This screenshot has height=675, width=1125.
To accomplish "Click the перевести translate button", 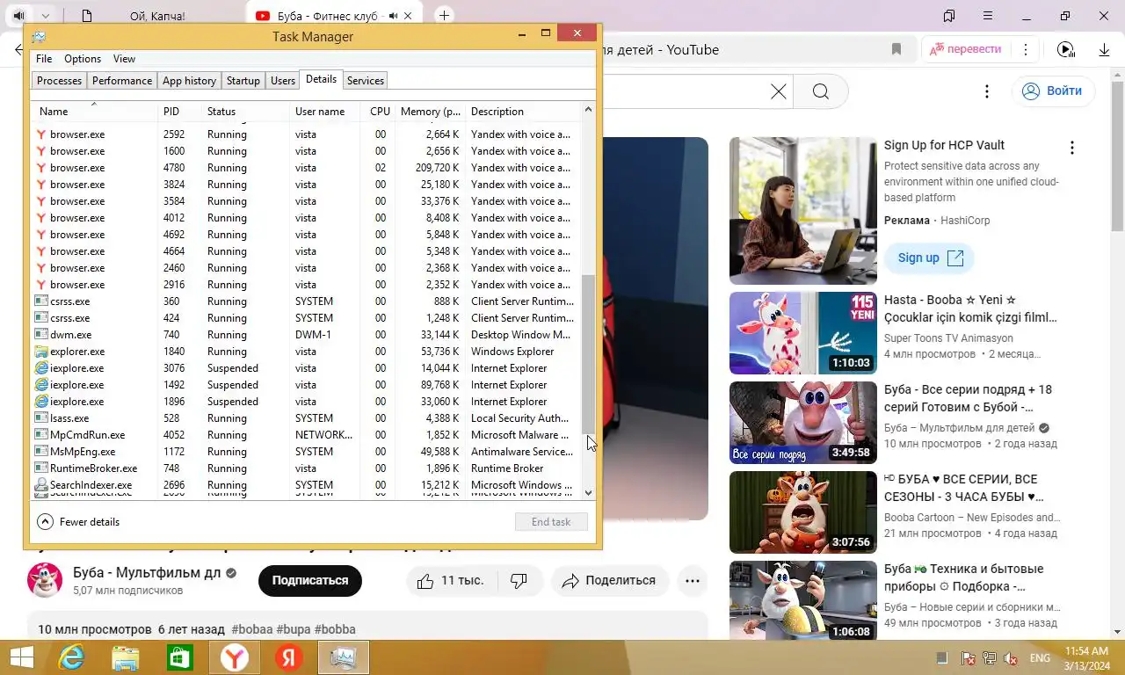I will (965, 49).
